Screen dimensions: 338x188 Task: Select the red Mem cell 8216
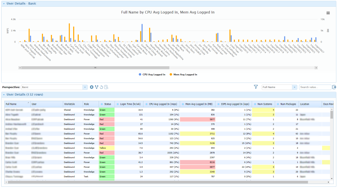(198, 162)
